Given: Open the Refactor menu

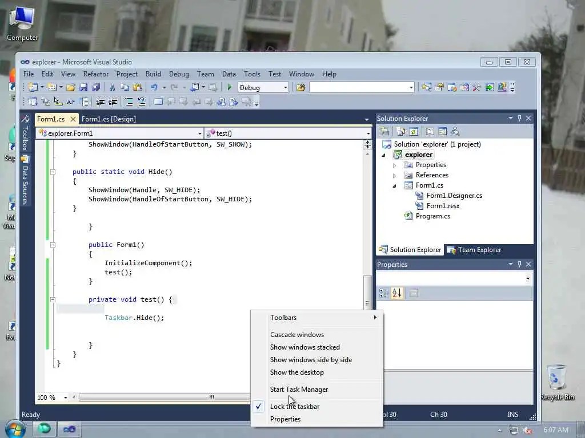Looking at the screenshot, I should (96, 74).
